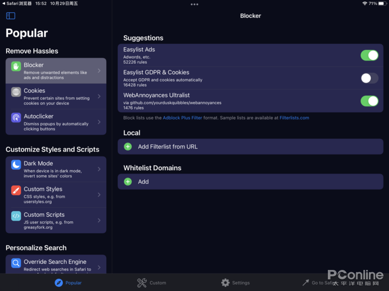Click the purple Autoclicker icon
Image resolution: width=389 pixels, height=291 pixels.
tap(16, 118)
